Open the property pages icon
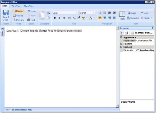156x113 pixels. (x=132, y=33)
